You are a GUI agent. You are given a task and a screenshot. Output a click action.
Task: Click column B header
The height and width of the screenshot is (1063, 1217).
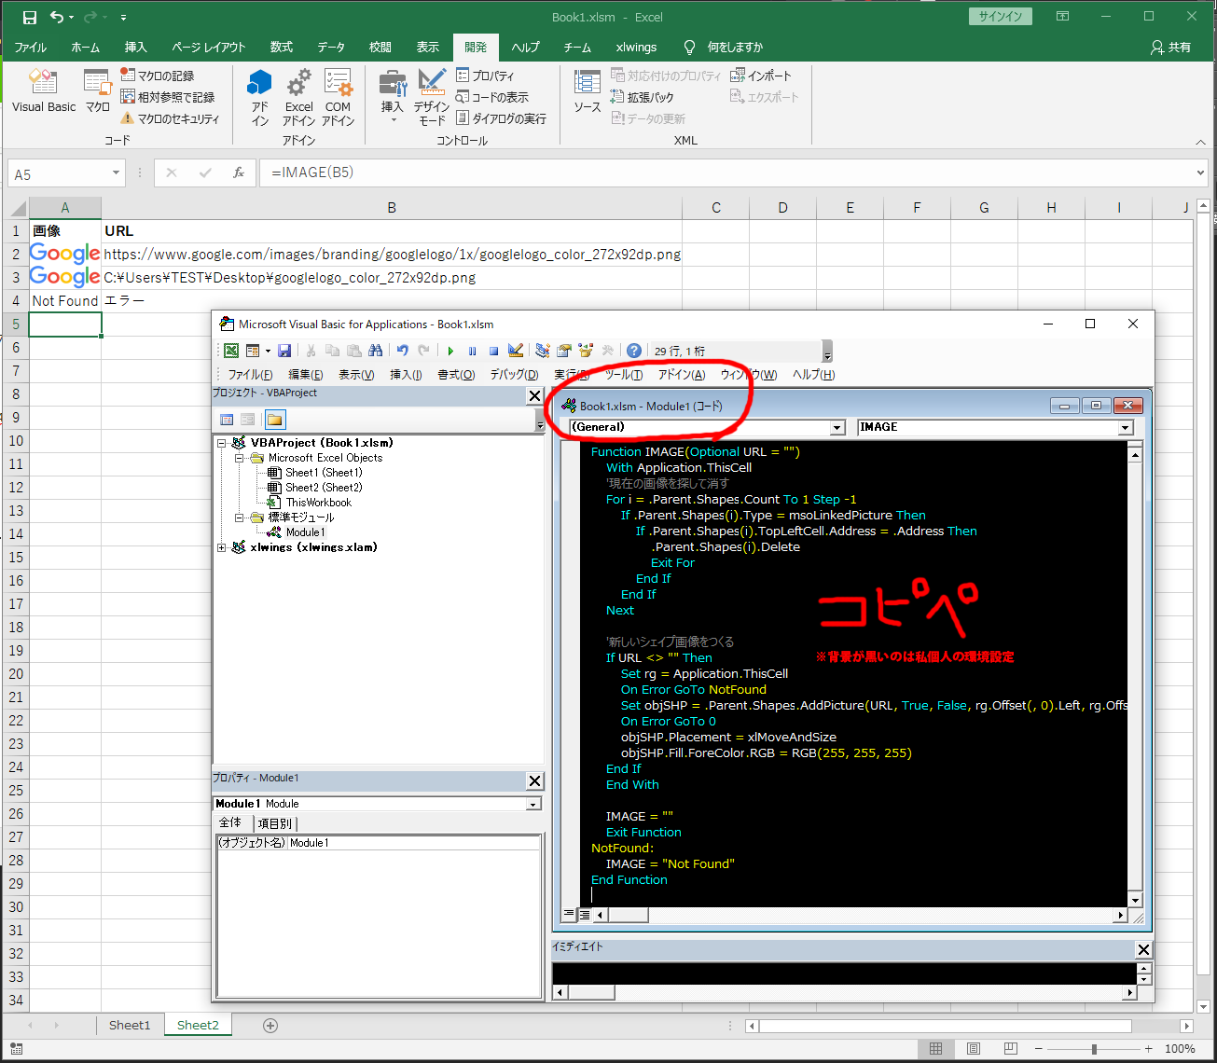pyautogui.click(x=392, y=208)
